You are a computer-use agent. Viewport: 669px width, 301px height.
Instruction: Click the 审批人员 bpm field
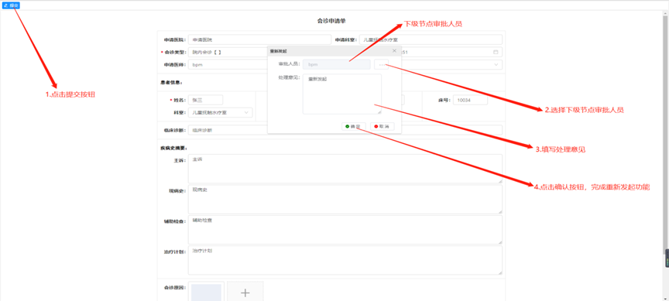pyautogui.click(x=336, y=64)
